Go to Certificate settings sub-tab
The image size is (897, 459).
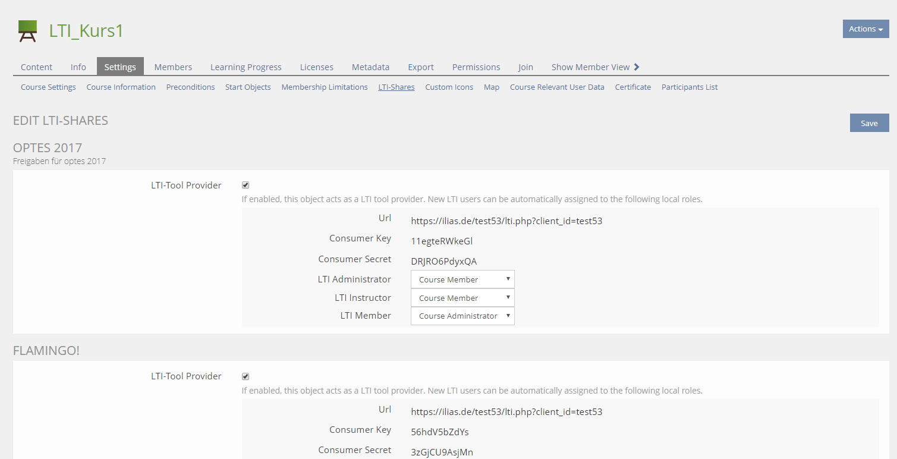(x=632, y=87)
